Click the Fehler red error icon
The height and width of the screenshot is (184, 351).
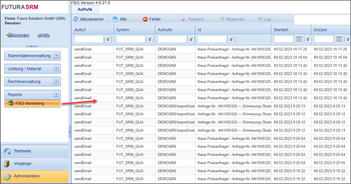[x=145, y=19]
